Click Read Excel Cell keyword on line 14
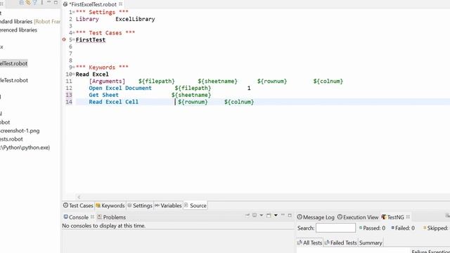Image resolution: width=450 pixels, height=253 pixels. [x=114, y=101]
